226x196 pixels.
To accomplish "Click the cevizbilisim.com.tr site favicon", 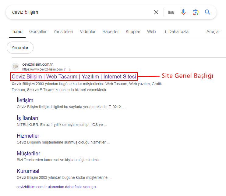I will pos(16,67).
